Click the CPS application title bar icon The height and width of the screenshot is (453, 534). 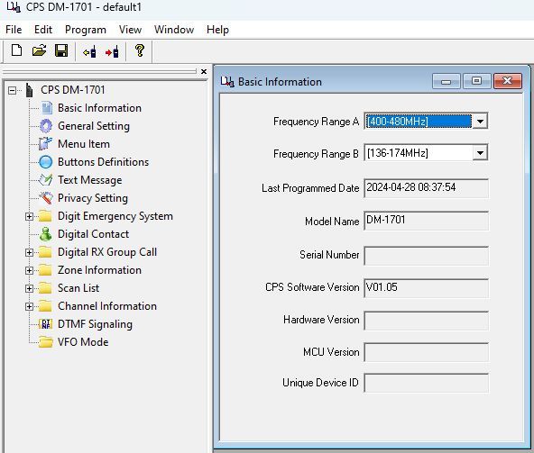click(14, 7)
